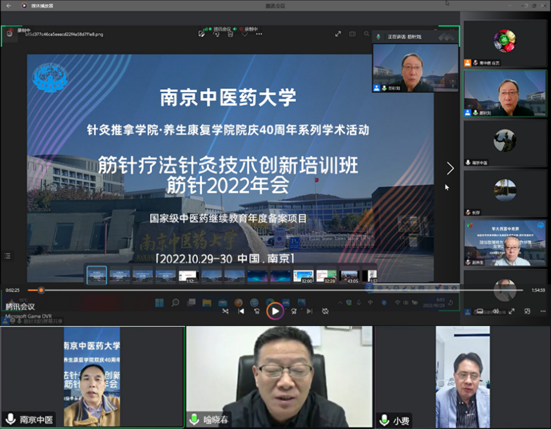The height and width of the screenshot is (429, 551).
Task: Open the edit image tool in photo toolbar
Action: click(x=201, y=34)
